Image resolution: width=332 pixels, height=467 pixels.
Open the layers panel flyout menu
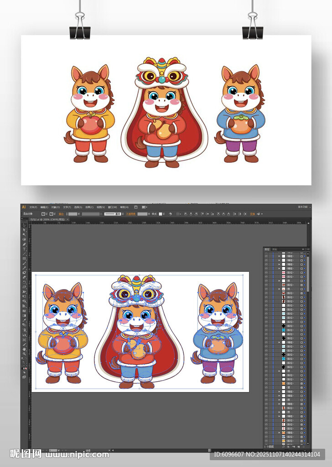(x=307, y=249)
